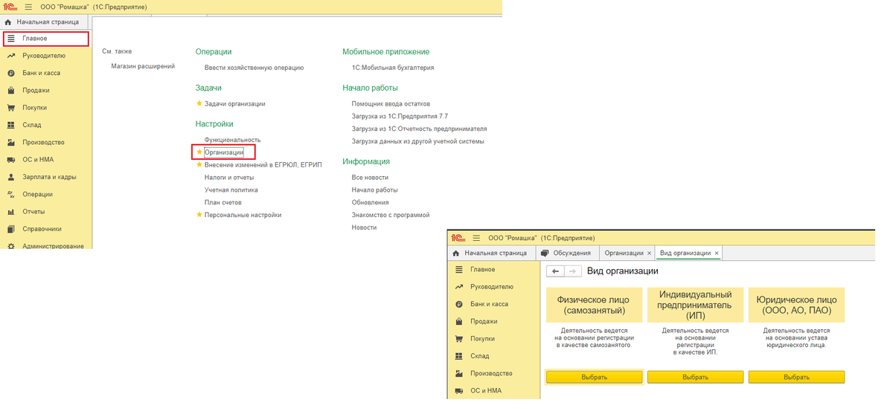This screenshot has height=414, width=893.
Task: Click the favorite star next to Задачи организации
Action: pos(199,104)
